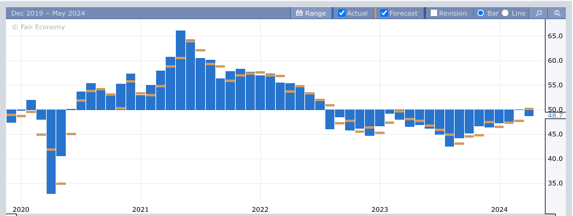Switch to Line chart radio button
This screenshot has width=573, height=216.
pos(505,13)
